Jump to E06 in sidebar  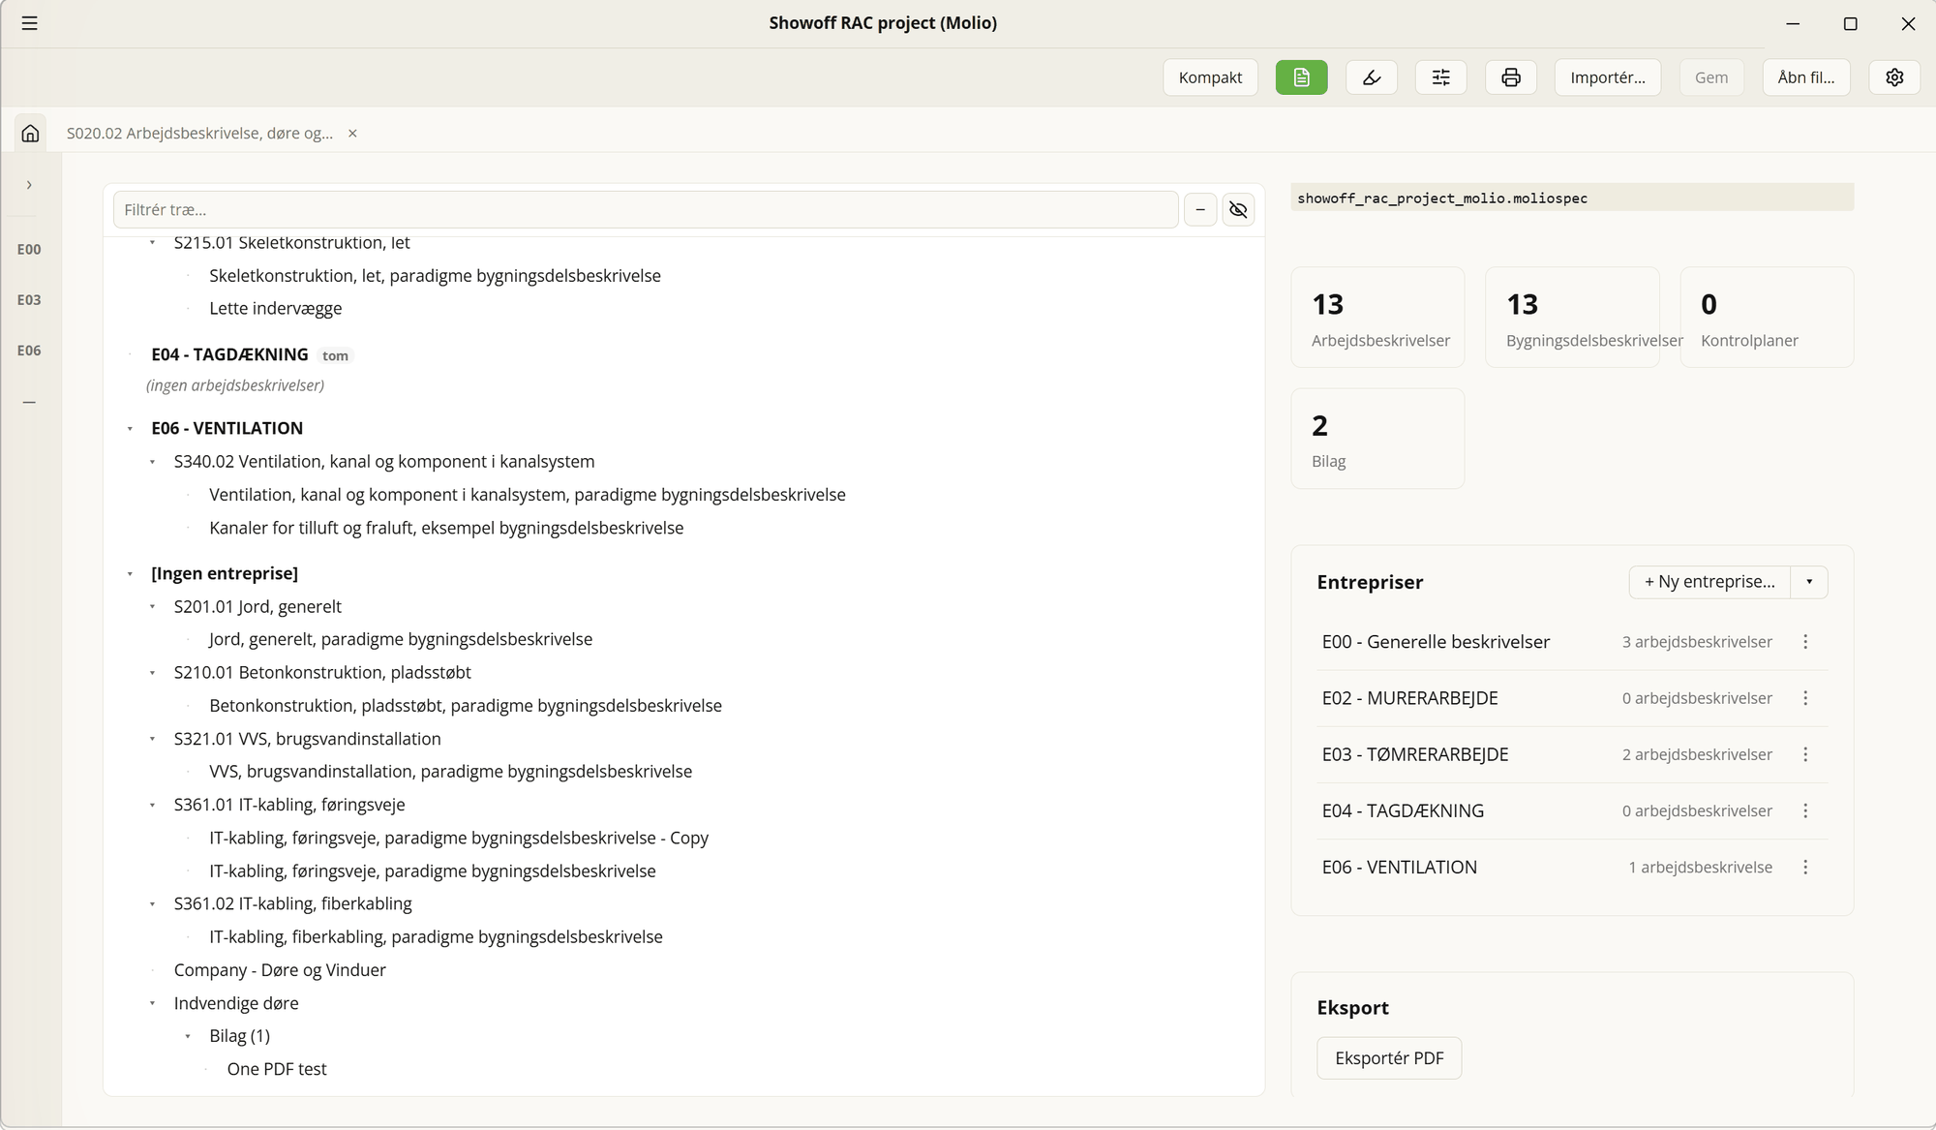point(29,351)
